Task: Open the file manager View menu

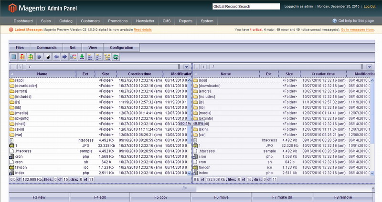Action: click(93, 48)
